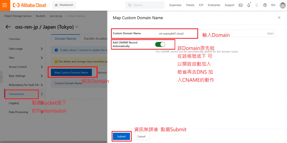Click the Alibaba Cloud logo
The image size is (287, 143).
click(x=29, y=5)
